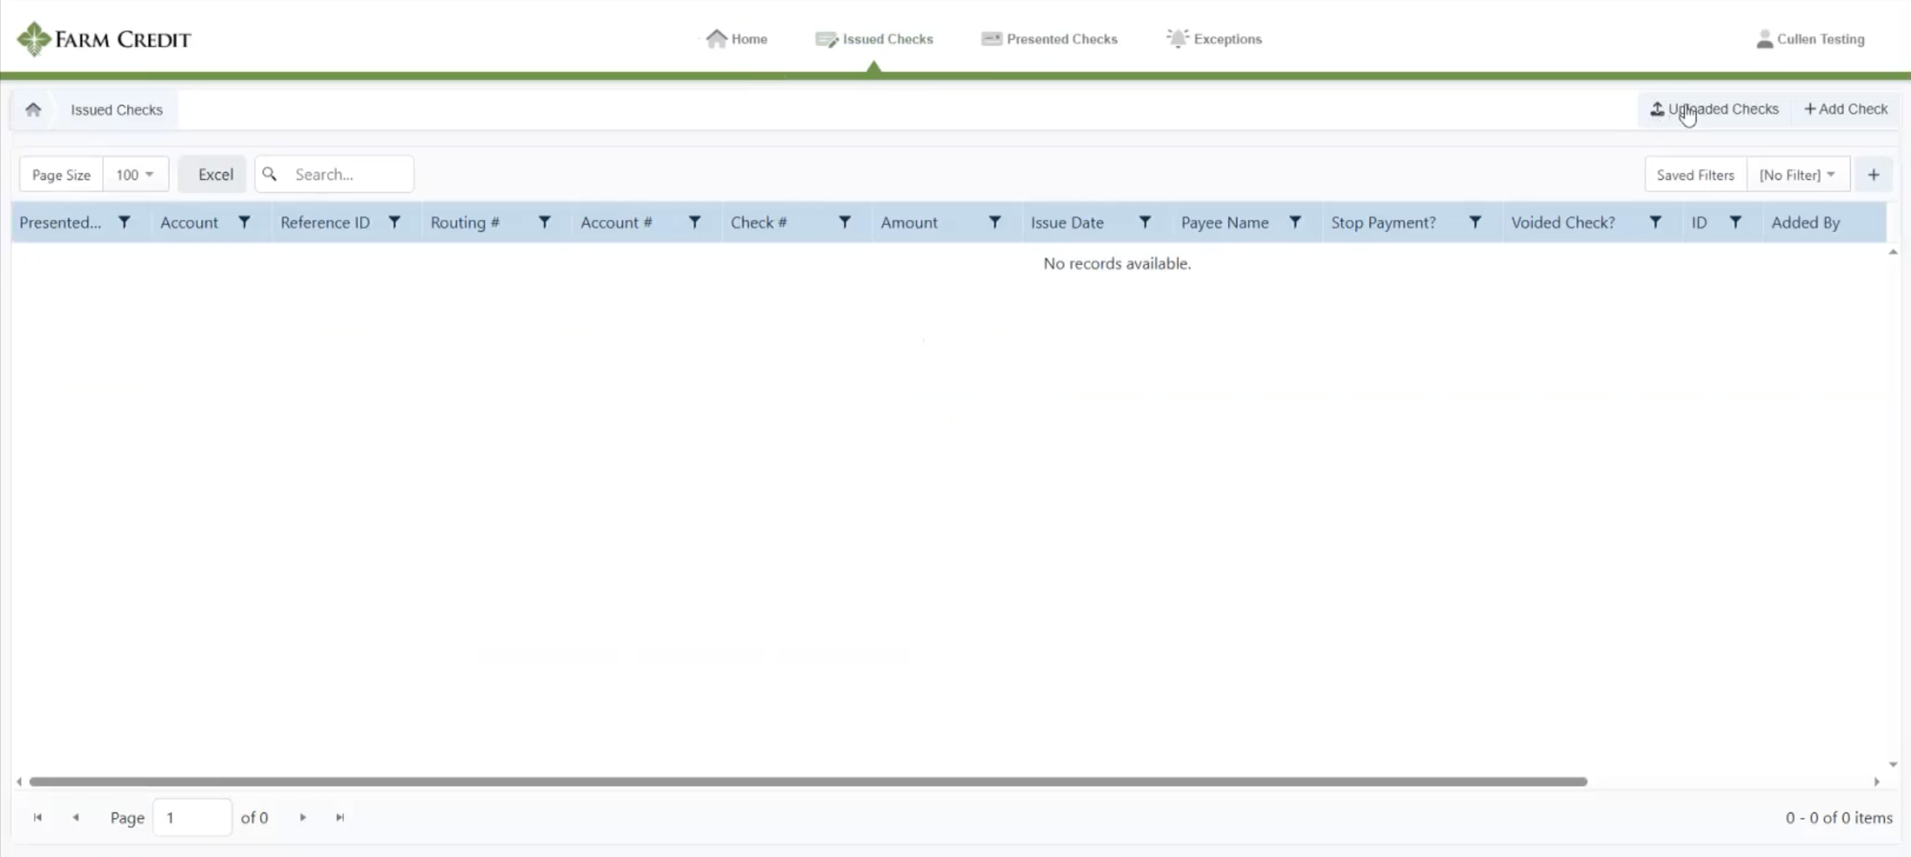Click Add Check button
The height and width of the screenshot is (857, 1911).
click(1846, 109)
